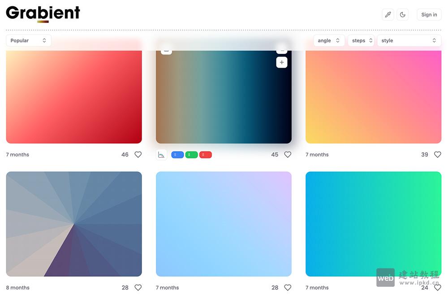
Task: Like the orange-pink gradient with 39 likes
Action: coord(437,155)
